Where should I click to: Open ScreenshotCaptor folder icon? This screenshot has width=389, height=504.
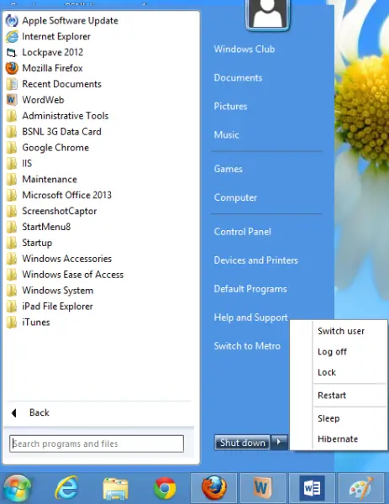pos(12,211)
